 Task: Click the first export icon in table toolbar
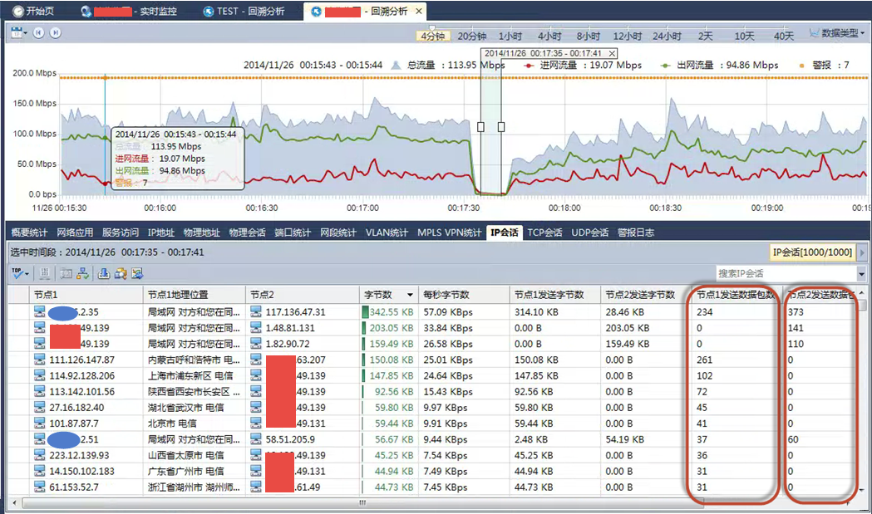tap(104, 273)
